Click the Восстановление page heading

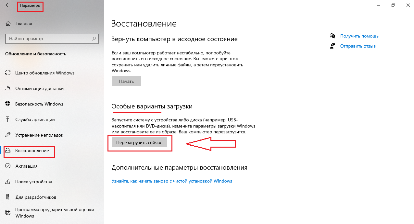(144, 23)
